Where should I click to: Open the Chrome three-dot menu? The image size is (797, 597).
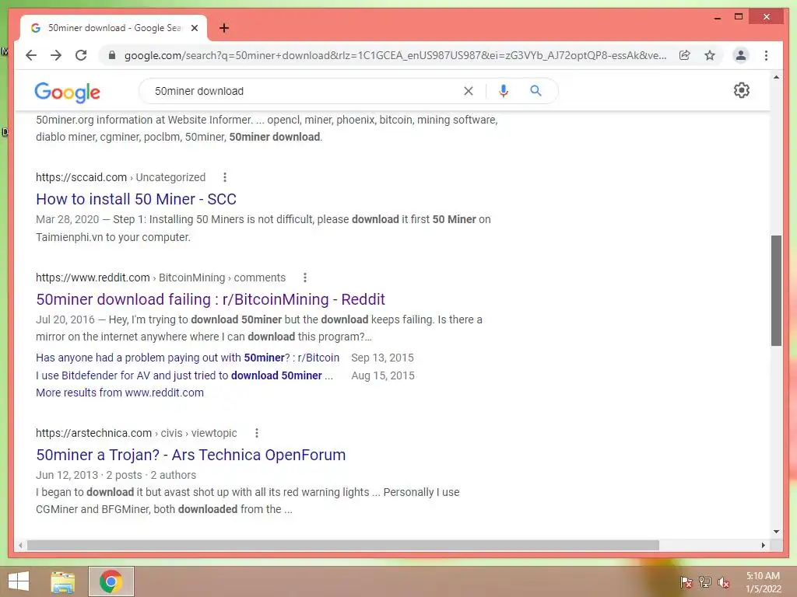(x=766, y=55)
